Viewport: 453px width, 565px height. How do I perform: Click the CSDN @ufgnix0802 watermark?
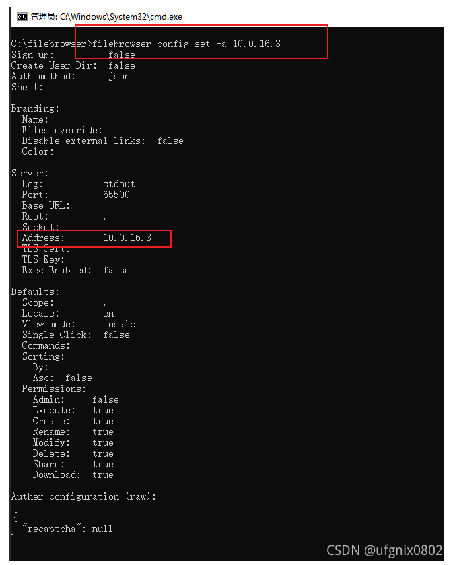[384, 550]
